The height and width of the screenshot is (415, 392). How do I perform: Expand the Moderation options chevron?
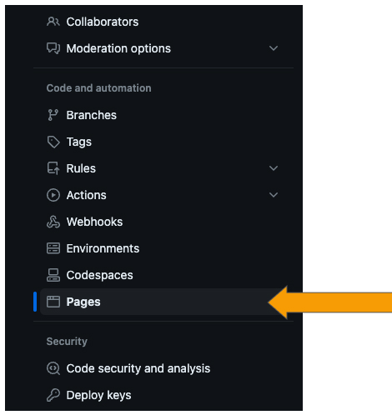(x=274, y=48)
